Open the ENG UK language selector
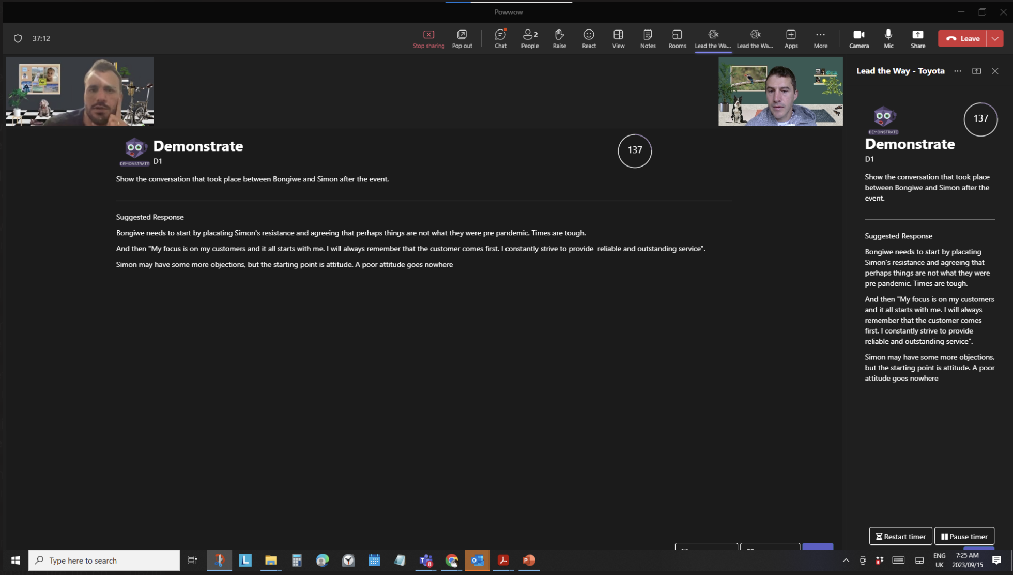Viewport: 1013px width, 575px height. click(939, 560)
